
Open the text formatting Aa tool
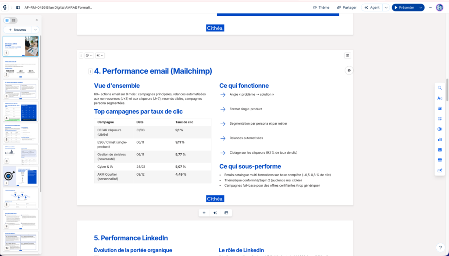440,98
